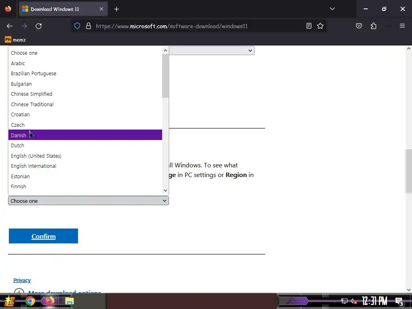Select Chinese Traditional option

[x=85, y=104]
